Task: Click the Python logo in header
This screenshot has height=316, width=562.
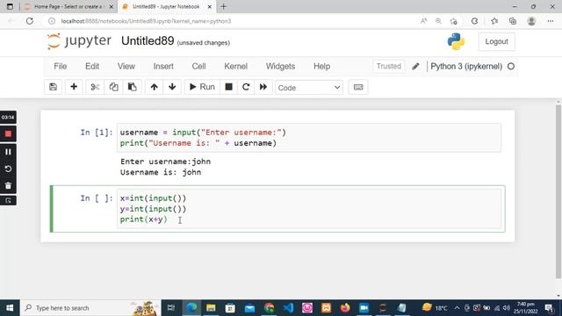Action: (x=456, y=41)
